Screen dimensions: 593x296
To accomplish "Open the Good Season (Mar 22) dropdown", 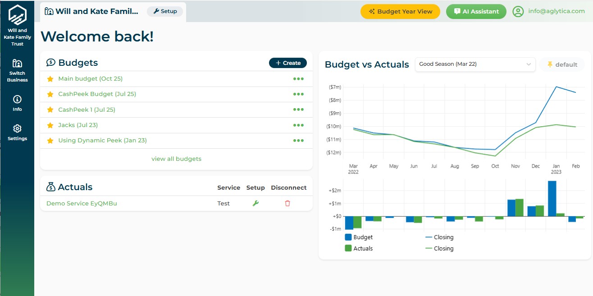I will pos(475,64).
